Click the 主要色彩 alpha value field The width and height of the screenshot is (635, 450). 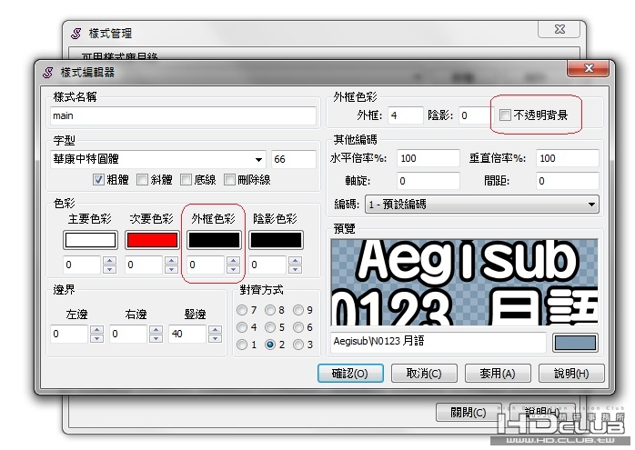point(82,265)
